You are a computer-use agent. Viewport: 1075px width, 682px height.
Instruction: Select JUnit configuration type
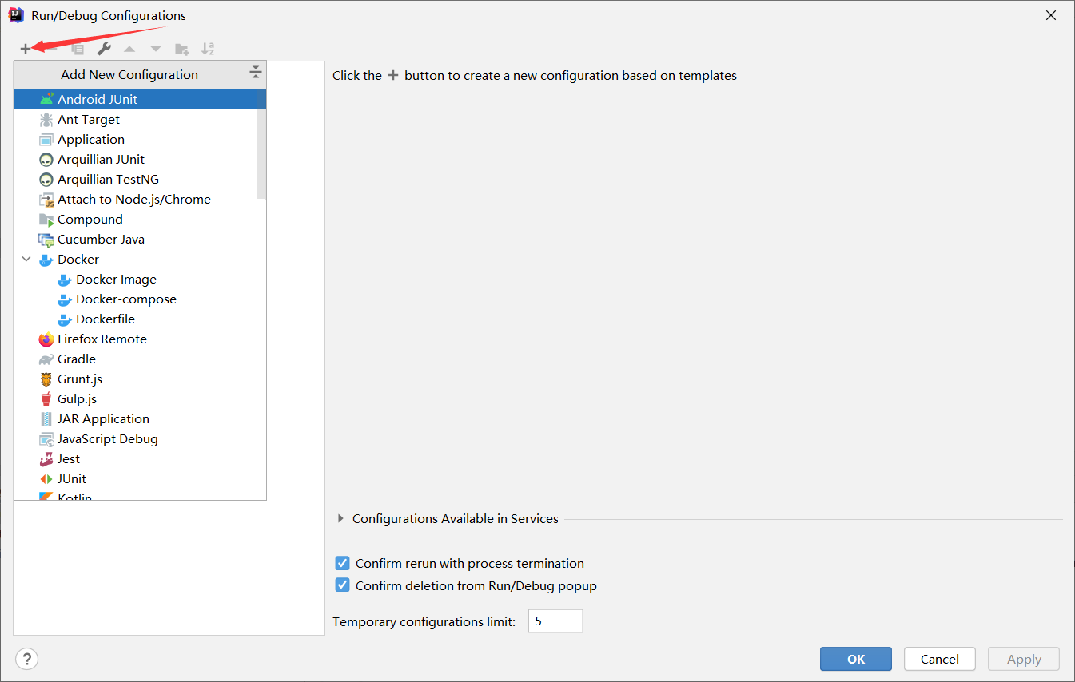[140, 478]
